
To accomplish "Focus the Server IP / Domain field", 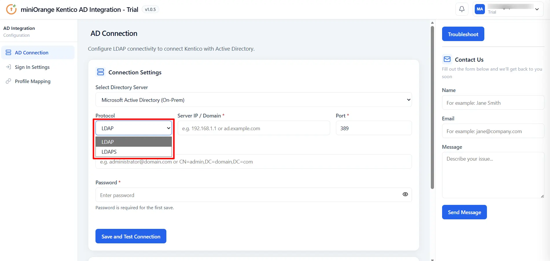I will pyautogui.click(x=253, y=128).
